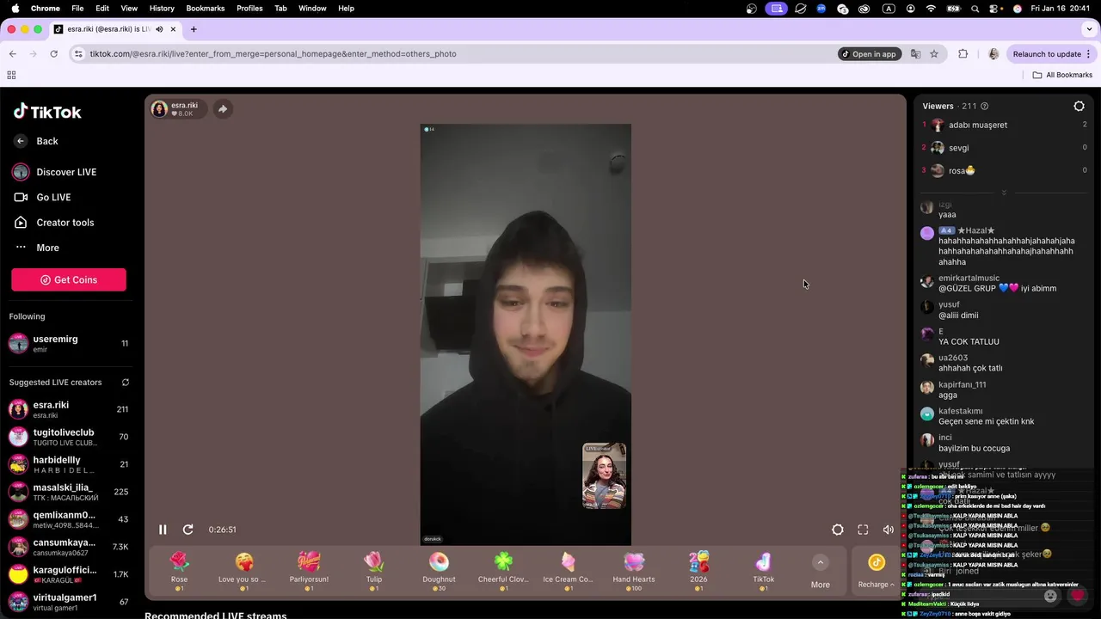Open the History menu
Screen dimensions: 1101x619
162,8
